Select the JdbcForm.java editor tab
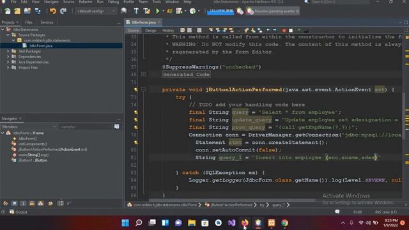Image resolution: width=409 pixels, height=230 pixels. point(143,22)
